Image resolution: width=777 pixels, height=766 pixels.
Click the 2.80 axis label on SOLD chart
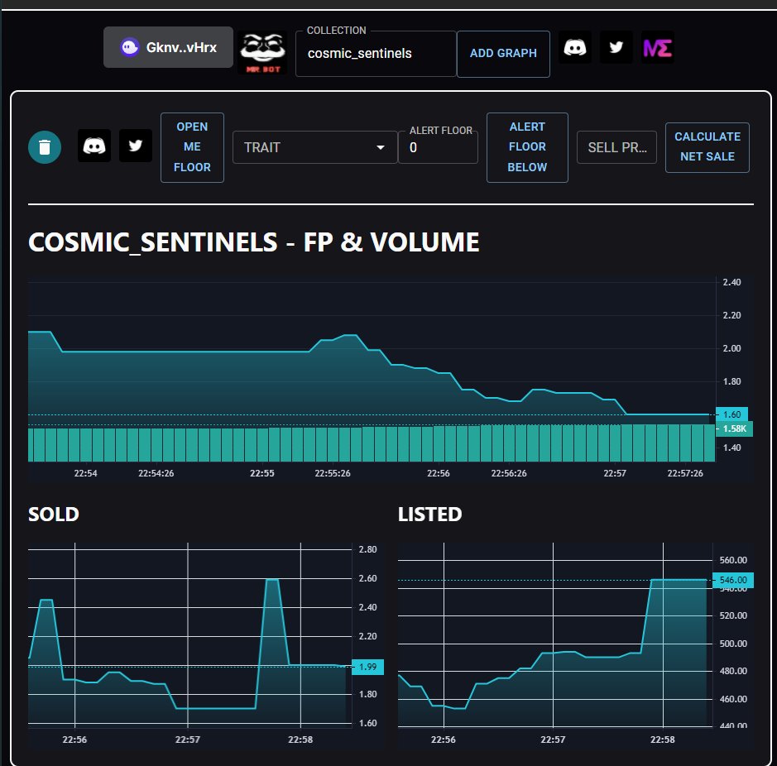point(367,549)
